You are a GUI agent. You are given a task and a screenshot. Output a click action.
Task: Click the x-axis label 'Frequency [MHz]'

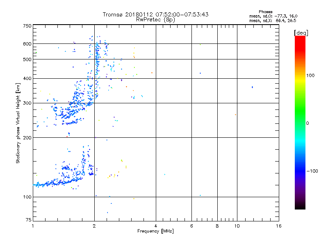coord(155,231)
